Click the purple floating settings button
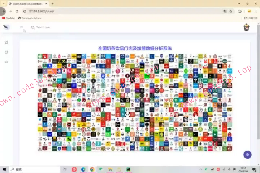 click(x=247, y=155)
